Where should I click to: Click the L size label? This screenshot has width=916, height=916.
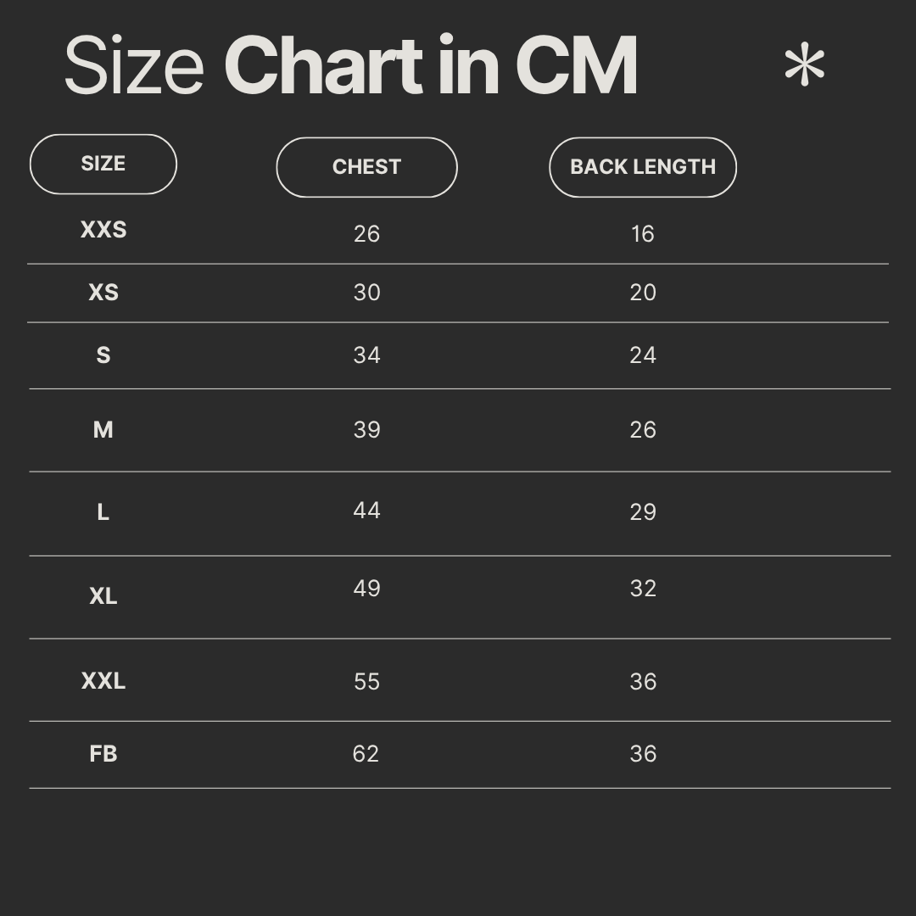click(x=103, y=512)
